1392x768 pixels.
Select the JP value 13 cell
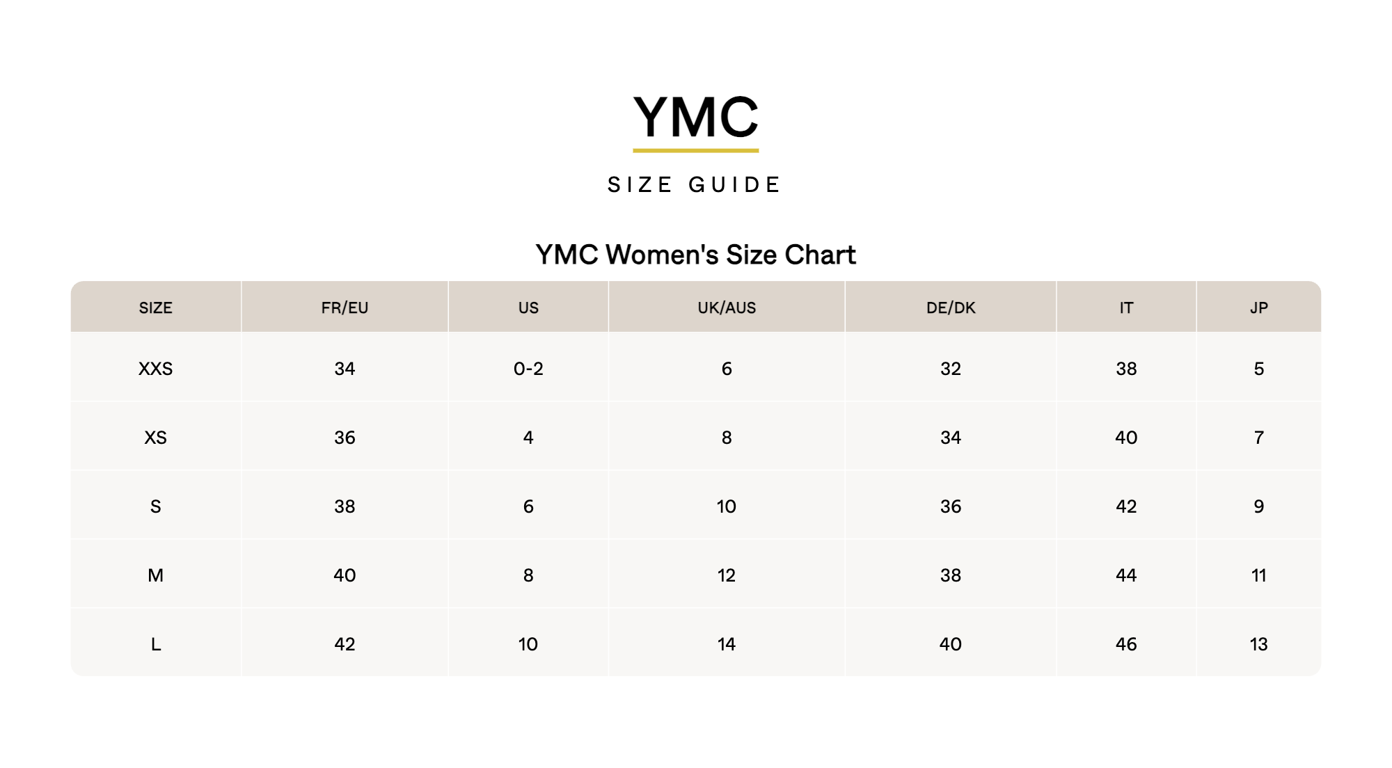point(1259,644)
